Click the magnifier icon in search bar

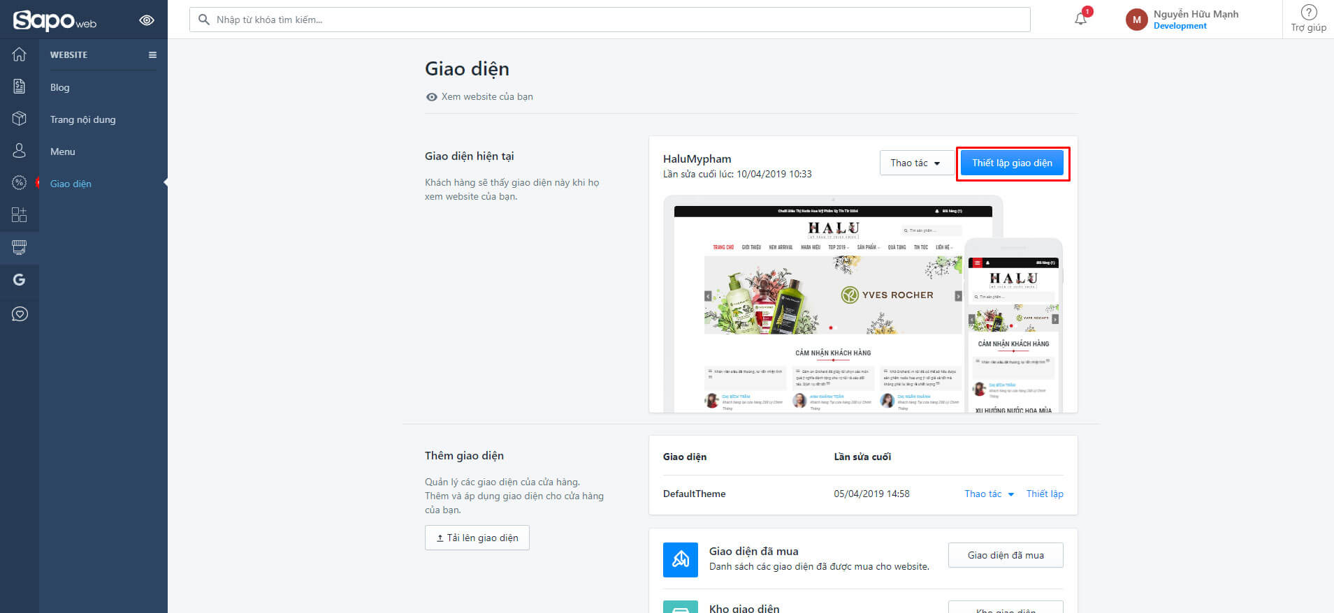coord(204,20)
